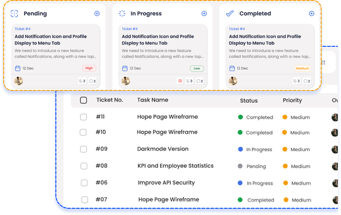Click ticket number #08 cell
Image resolution: width=341 pixels, height=215 pixels.
pyautogui.click(x=101, y=166)
